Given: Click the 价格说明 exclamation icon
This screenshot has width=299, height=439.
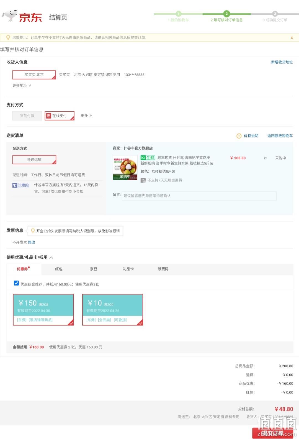Looking at the screenshot, I should (239, 136).
